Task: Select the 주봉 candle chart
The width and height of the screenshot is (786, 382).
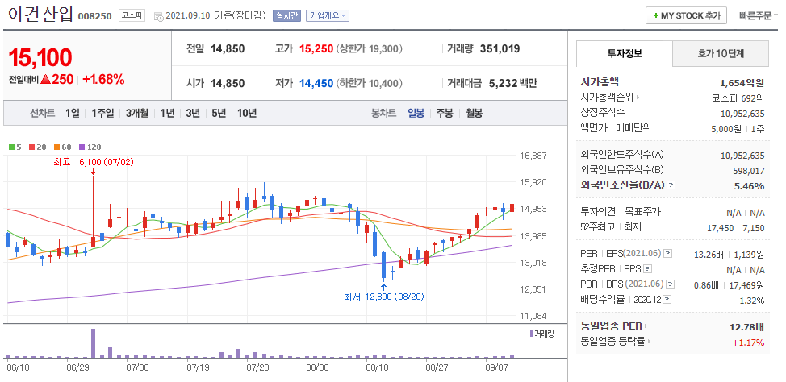Action: (x=444, y=113)
